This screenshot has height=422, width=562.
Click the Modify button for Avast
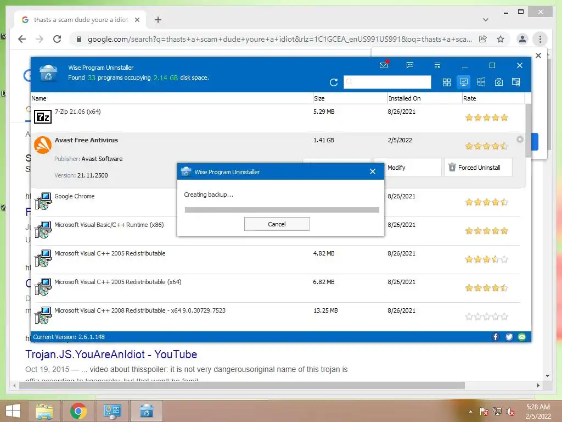(407, 168)
